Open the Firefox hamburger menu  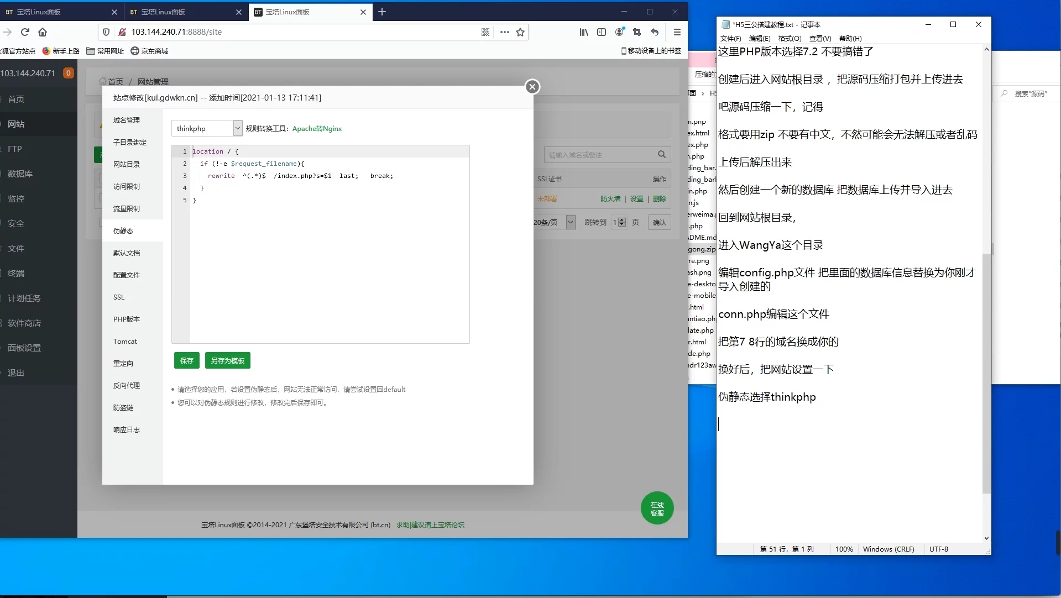tap(677, 32)
